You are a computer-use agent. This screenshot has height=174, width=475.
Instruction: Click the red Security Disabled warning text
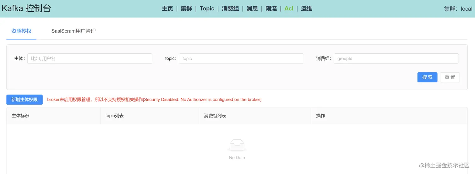coord(154,100)
